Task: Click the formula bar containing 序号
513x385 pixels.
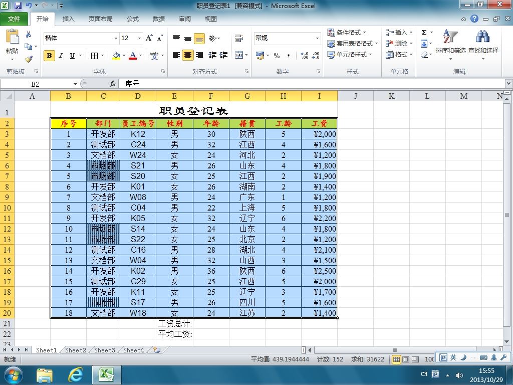Action: (x=313, y=84)
